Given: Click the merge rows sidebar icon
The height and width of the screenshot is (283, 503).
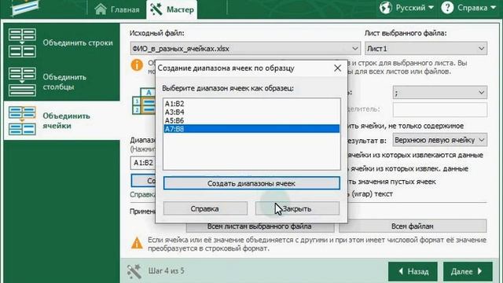Looking at the screenshot, I should coord(22,43).
